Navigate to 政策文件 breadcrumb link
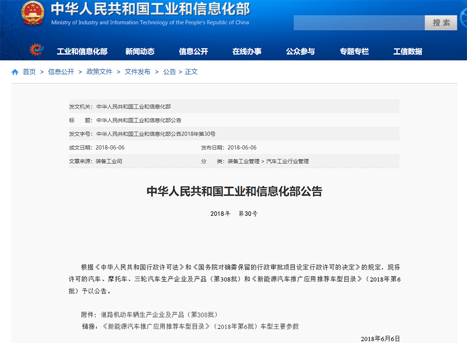Viewport: 467px width, 343px height. [99, 72]
